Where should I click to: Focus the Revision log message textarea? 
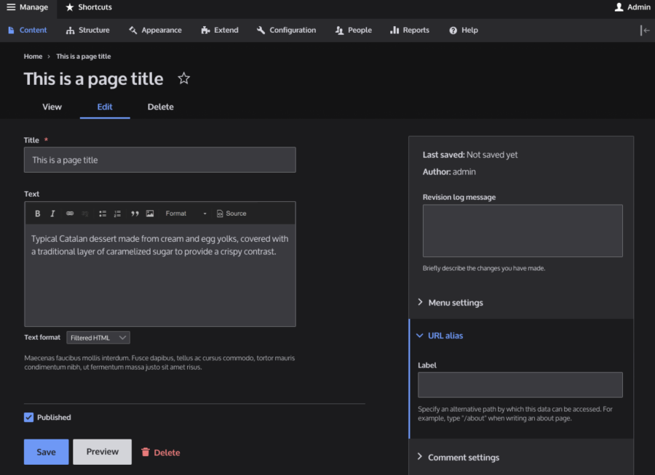tap(523, 231)
